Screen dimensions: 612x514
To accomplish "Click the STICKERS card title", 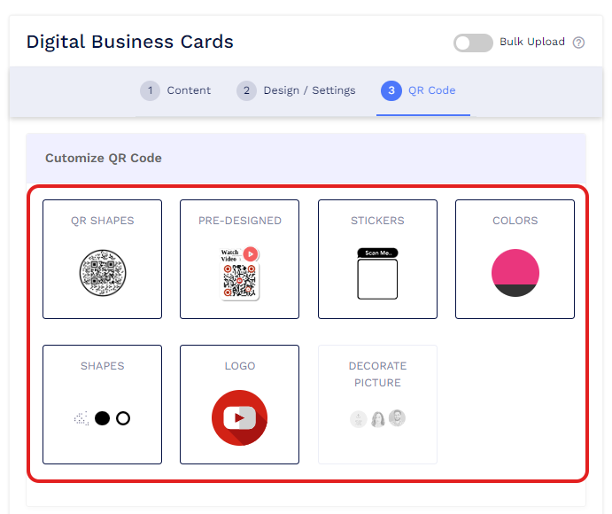I will point(377,221).
